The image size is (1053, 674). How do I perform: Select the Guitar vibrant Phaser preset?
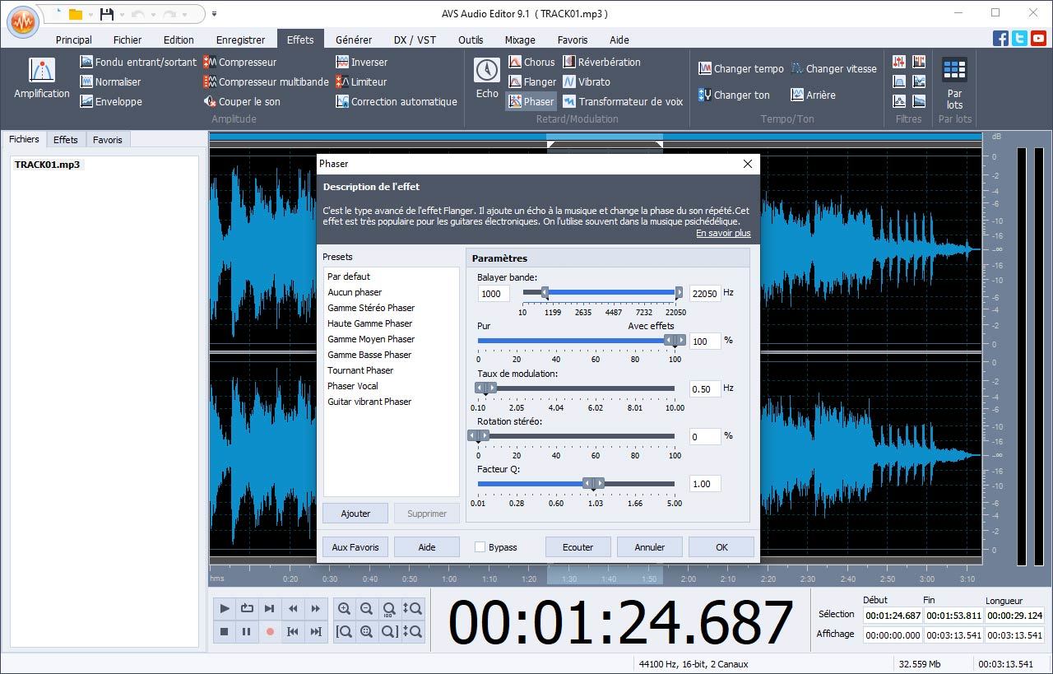point(369,402)
